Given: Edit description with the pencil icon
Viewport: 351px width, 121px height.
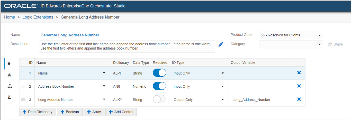Looking at the screenshot, I should pyautogui.click(x=221, y=44).
